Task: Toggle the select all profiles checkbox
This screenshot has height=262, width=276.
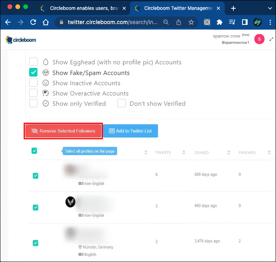Action: pos(34,151)
